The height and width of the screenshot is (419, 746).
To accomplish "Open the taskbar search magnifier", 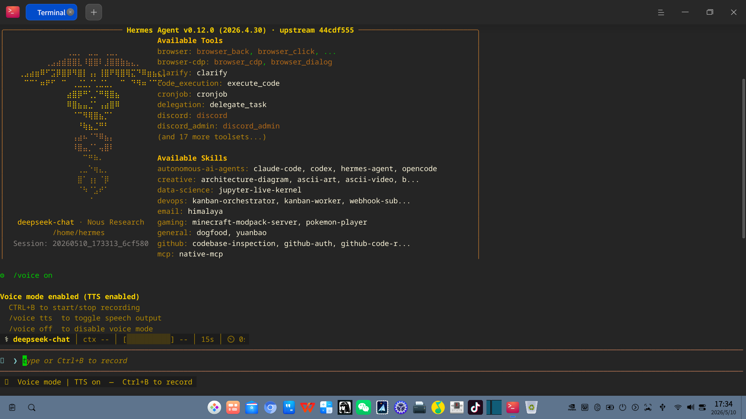I will (x=32, y=407).
